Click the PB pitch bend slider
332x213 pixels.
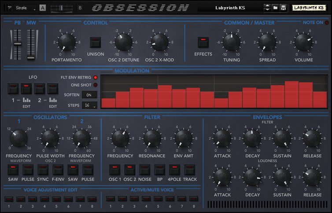pos(17,45)
